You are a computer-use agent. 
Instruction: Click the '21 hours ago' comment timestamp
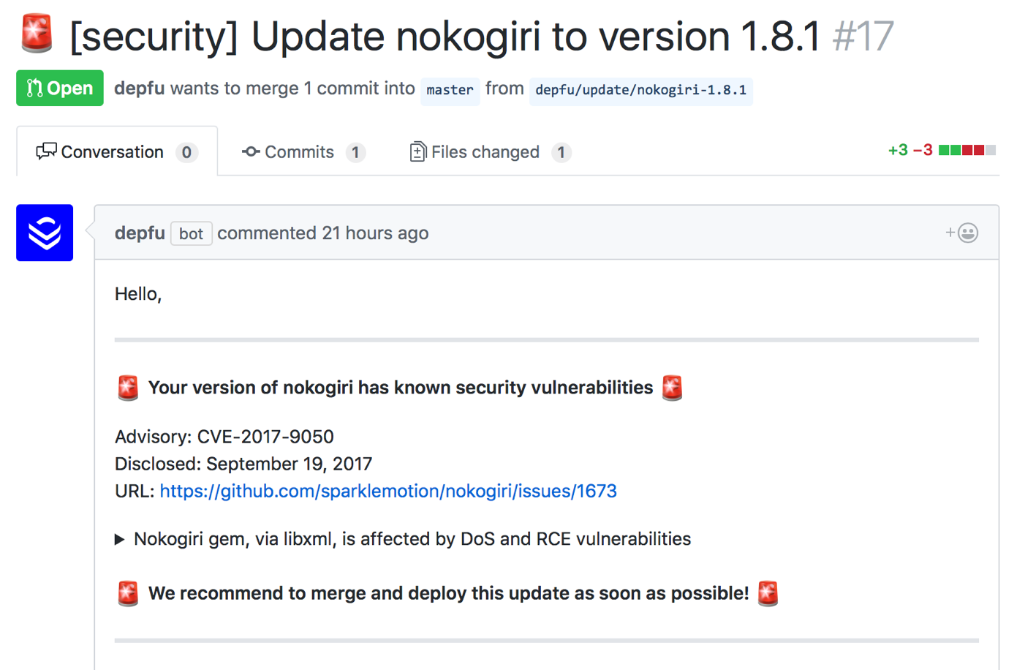[x=375, y=233]
